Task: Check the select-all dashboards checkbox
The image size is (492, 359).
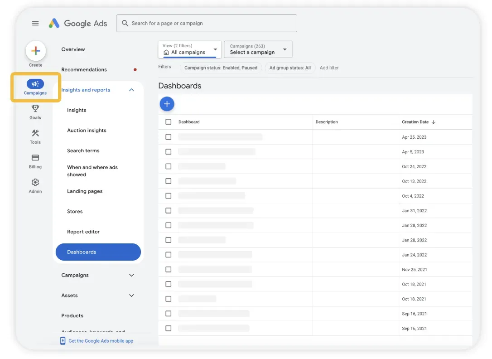Action: (x=168, y=121)
